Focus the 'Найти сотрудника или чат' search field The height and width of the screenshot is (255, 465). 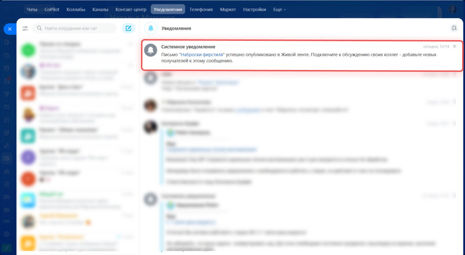(74, 28)
